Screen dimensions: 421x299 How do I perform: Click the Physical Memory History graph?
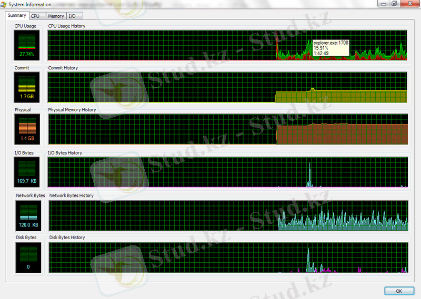[228, 129]
